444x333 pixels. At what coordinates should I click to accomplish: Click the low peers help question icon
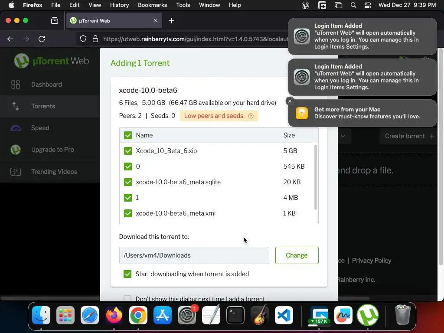251,116
